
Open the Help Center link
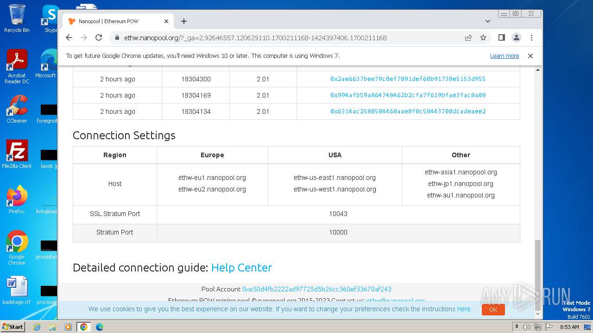241,268
